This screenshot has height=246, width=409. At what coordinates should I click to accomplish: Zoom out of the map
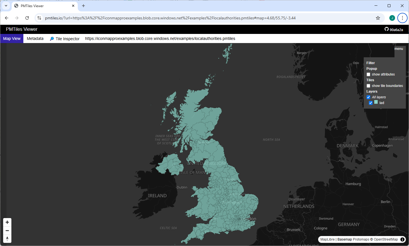(x=7, y=231)
